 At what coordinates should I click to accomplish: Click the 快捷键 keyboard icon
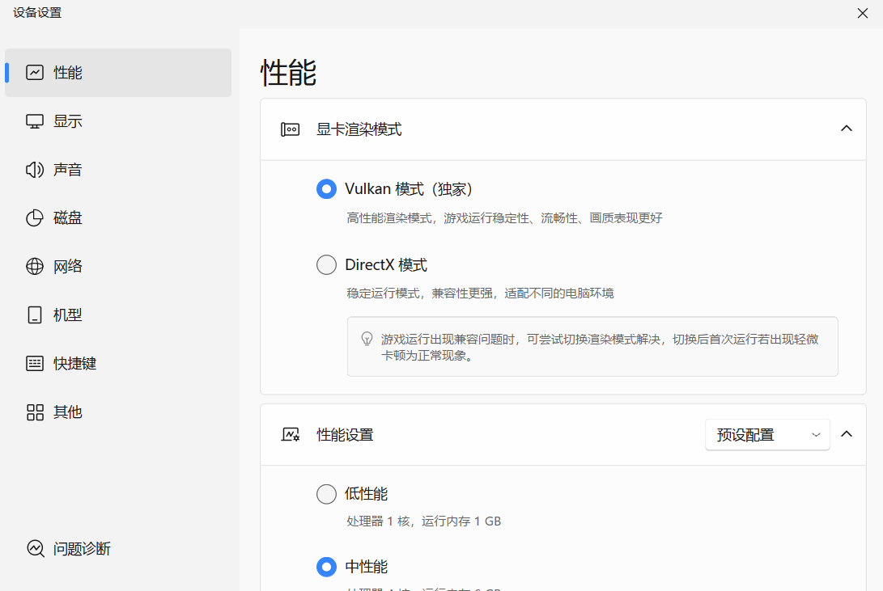tap(34, 363)
